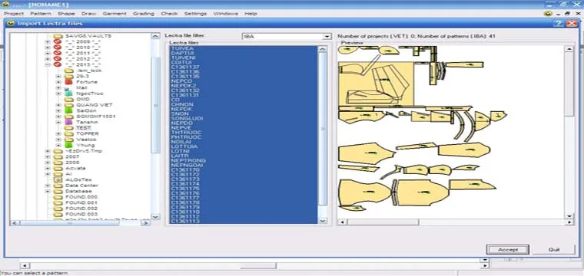Click the red Fortune folder icon
Image resolution: width=584 pixels, height=276 pixels.
[68, 82]
